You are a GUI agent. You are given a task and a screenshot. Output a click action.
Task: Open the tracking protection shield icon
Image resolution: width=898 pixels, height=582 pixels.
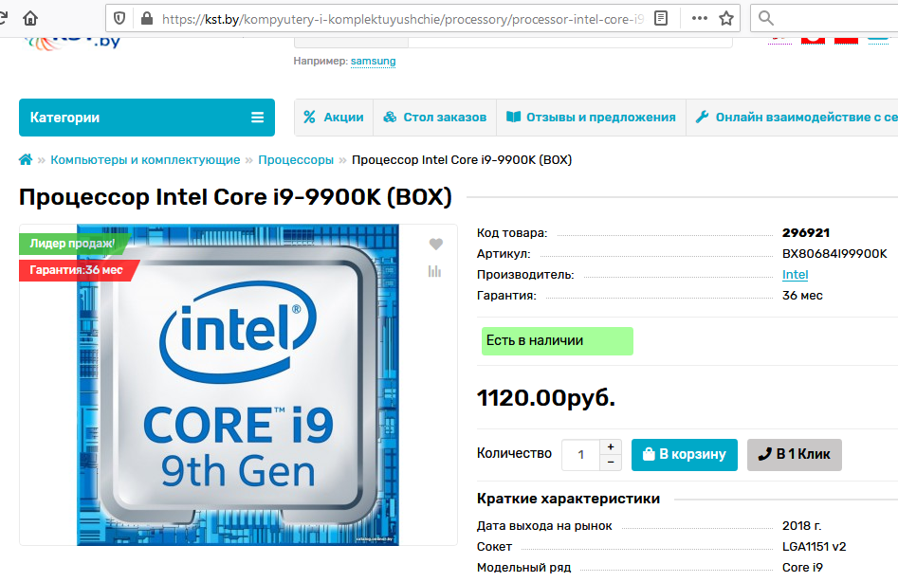coord(119,19)
